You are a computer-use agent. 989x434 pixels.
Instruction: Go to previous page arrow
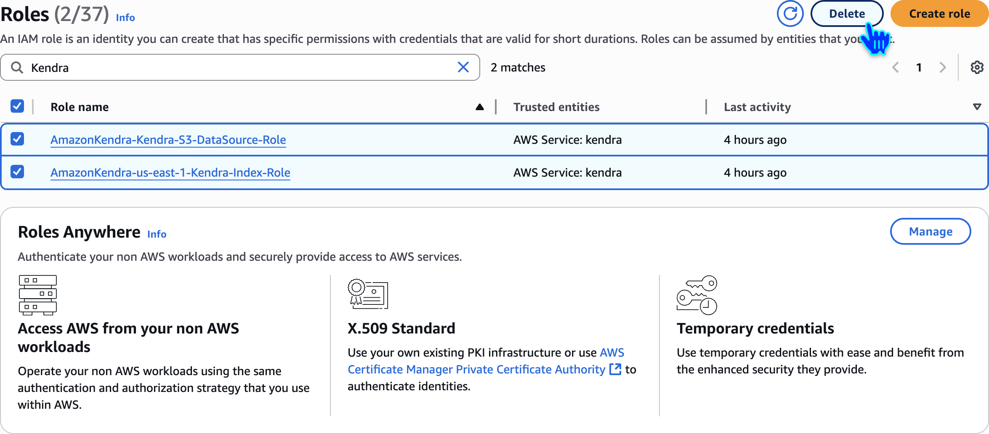896,67
